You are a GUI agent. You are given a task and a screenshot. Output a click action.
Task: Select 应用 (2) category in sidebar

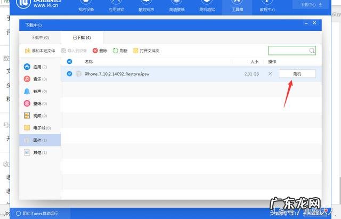40,67
